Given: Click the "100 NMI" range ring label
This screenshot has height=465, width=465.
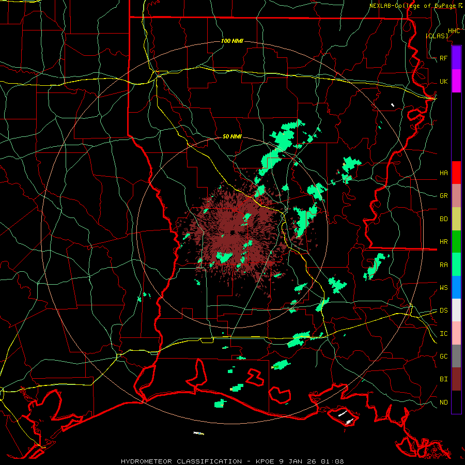Looking at the screenshot, I should [x=232, y=41].
